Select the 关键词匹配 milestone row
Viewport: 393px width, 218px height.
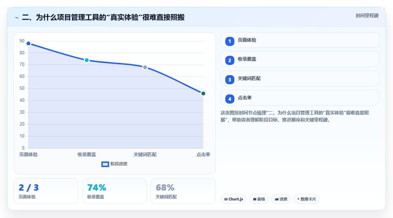point(300,79)
